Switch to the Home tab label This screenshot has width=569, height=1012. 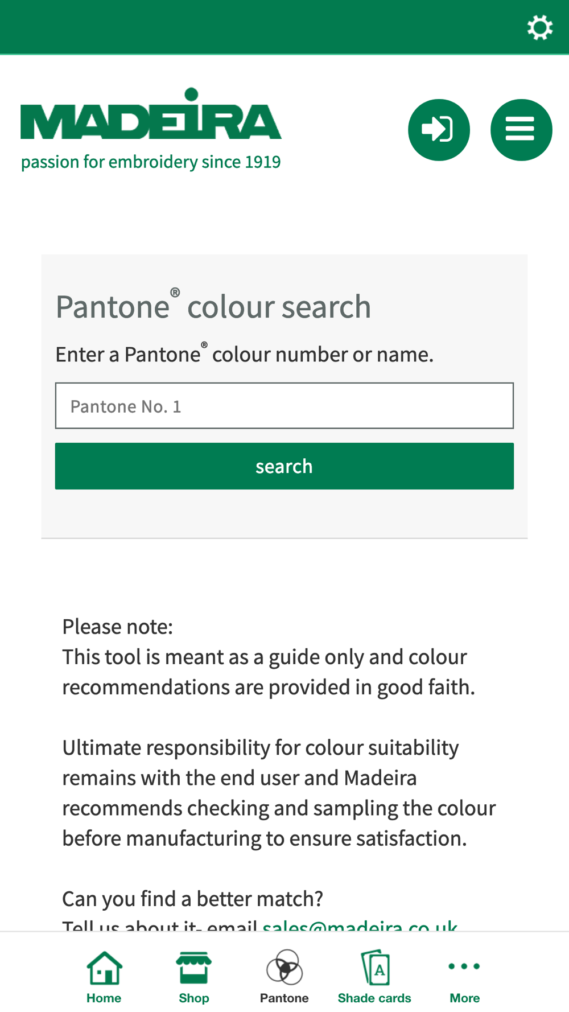104,998
